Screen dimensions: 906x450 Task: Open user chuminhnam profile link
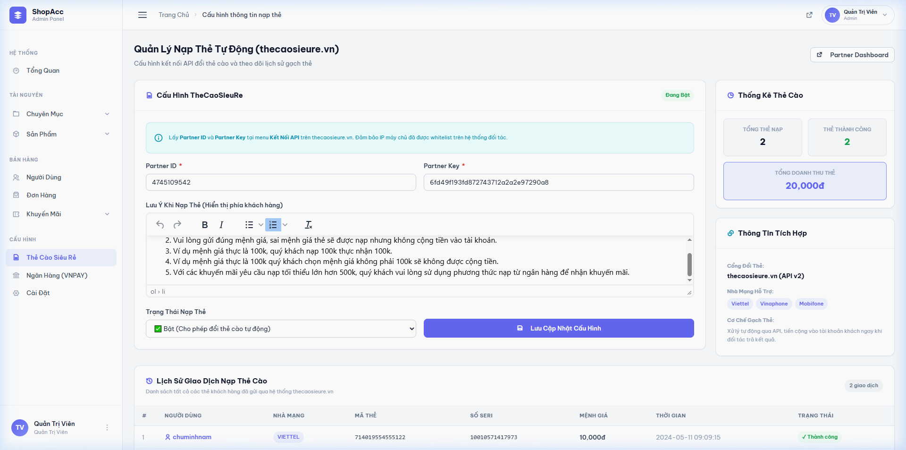click(x=188, y=437)
